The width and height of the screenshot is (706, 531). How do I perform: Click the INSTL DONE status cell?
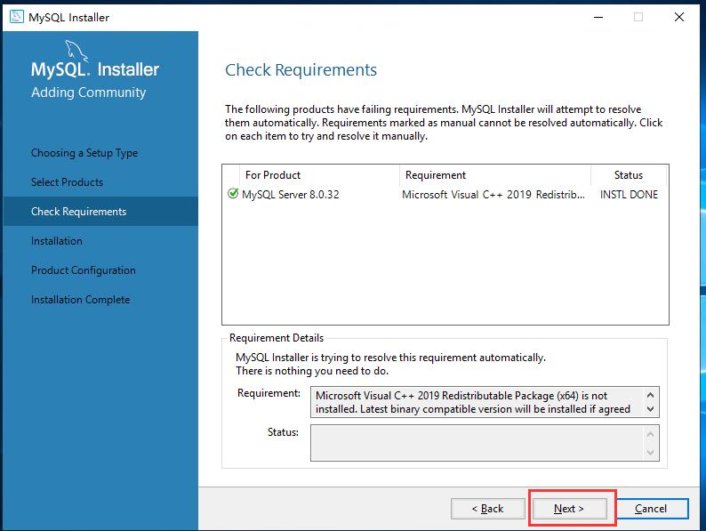[629, 194]
